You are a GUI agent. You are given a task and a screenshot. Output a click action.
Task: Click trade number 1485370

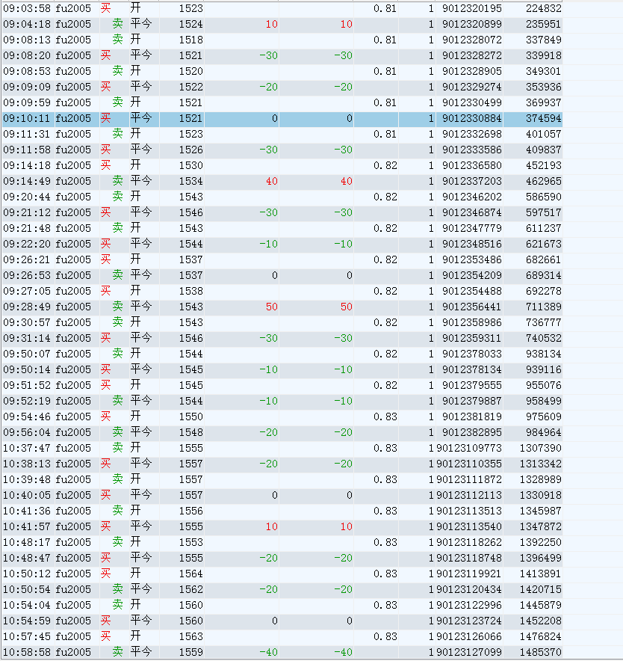[x=540, y=652]
